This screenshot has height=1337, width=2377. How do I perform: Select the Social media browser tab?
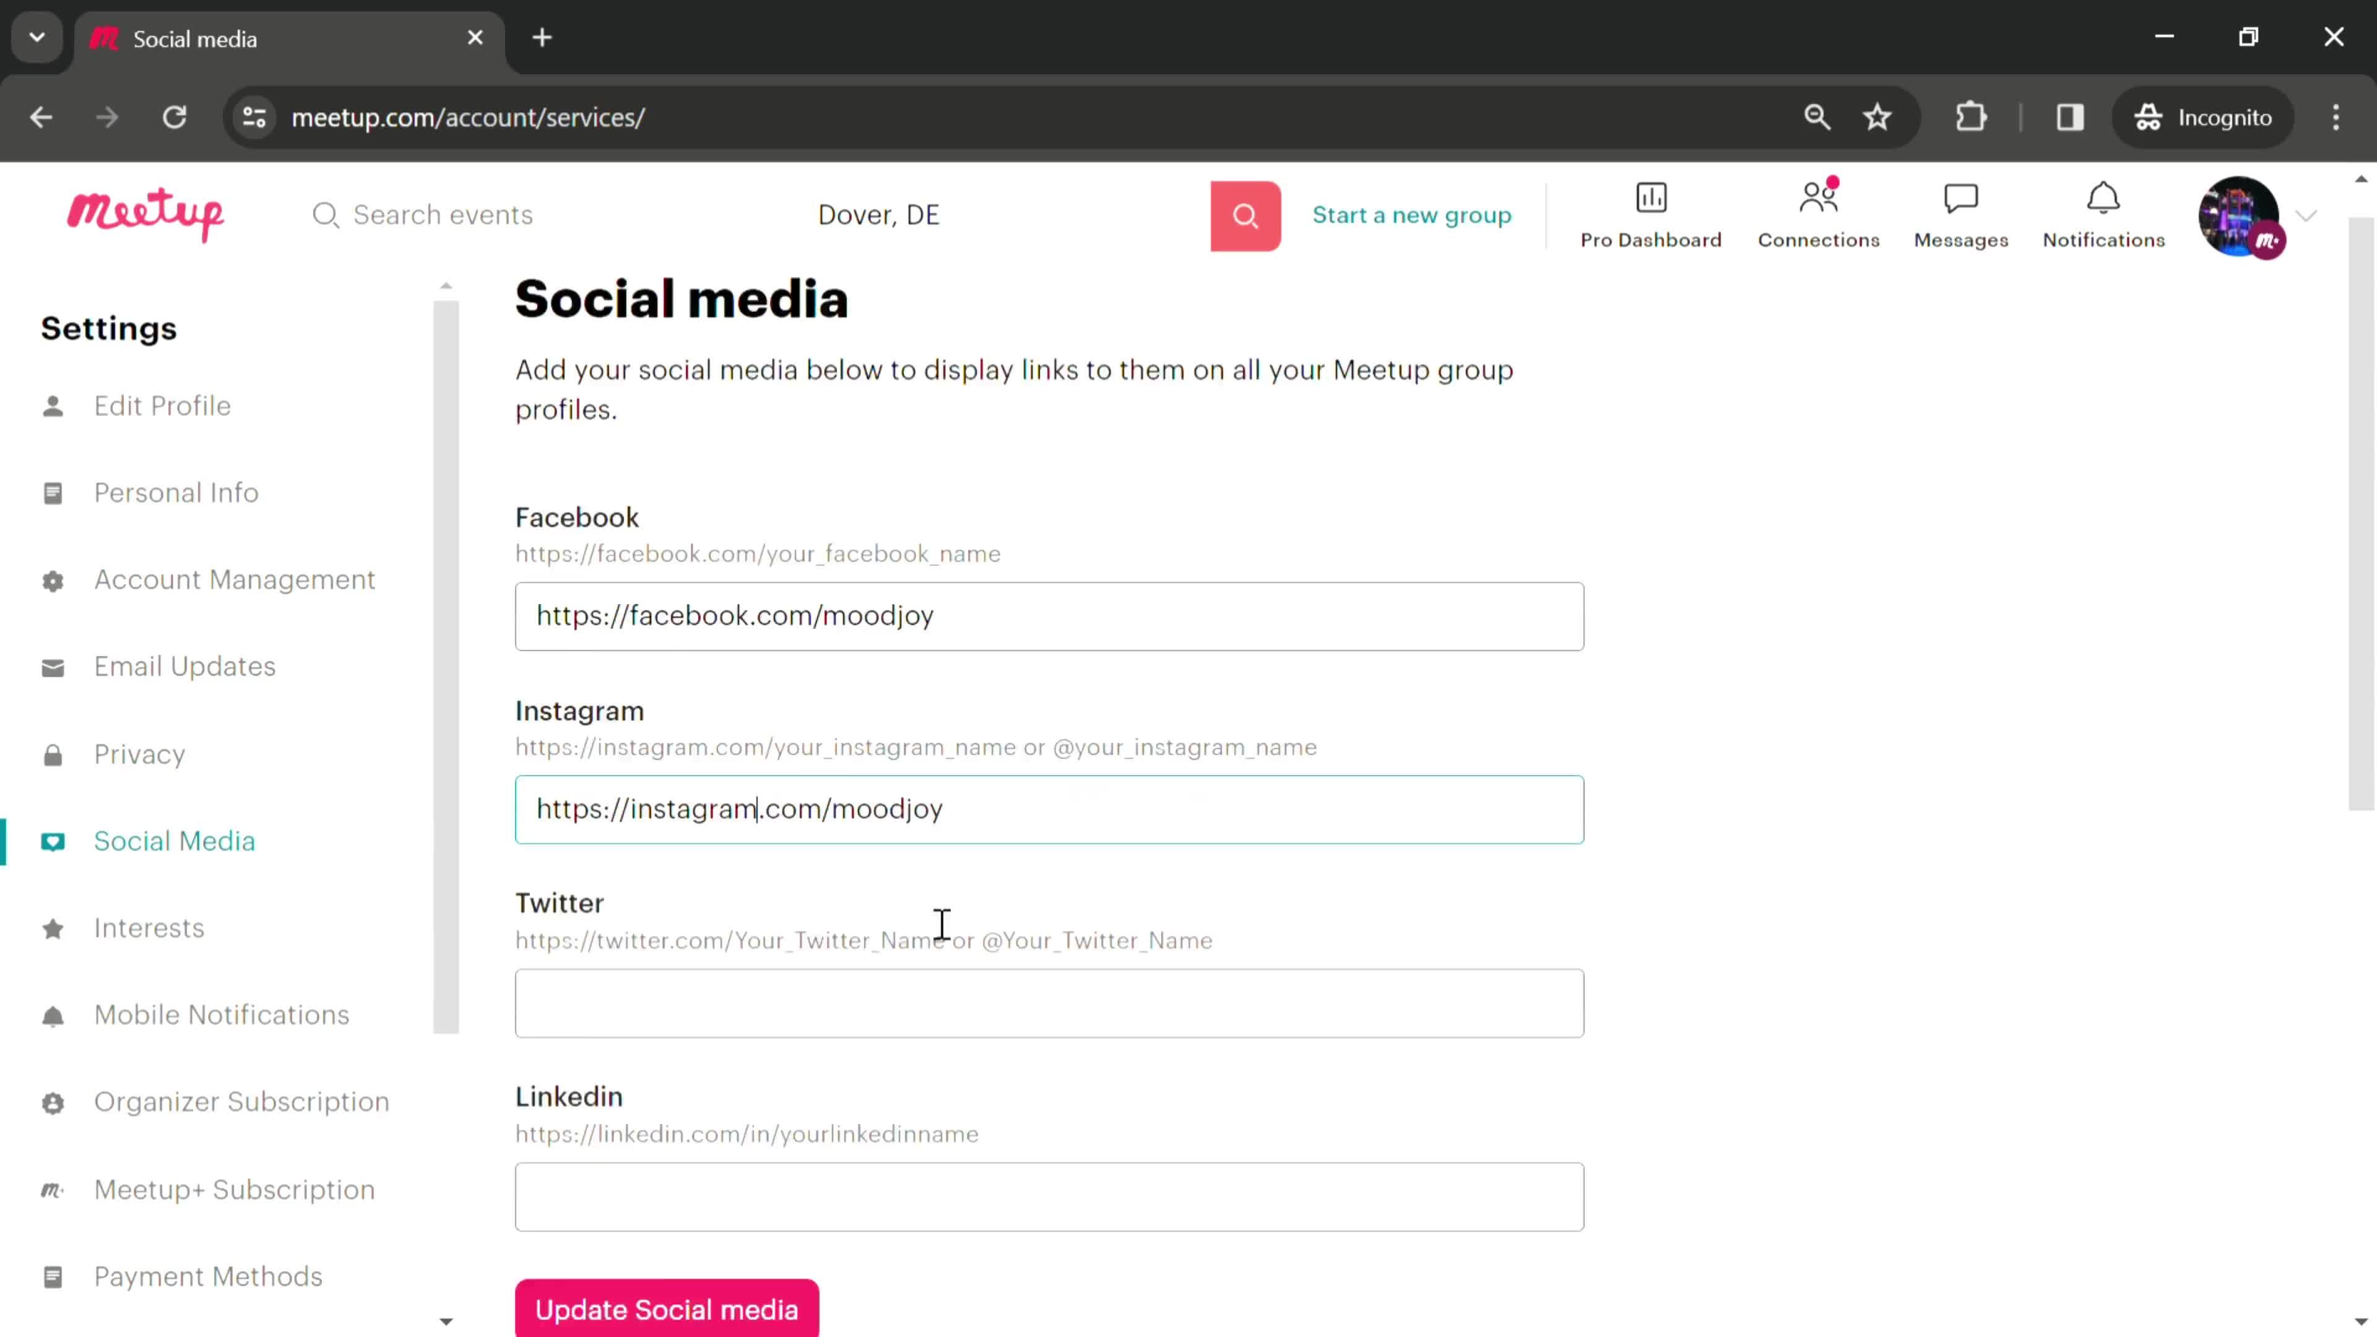click(x=289, y=39)
